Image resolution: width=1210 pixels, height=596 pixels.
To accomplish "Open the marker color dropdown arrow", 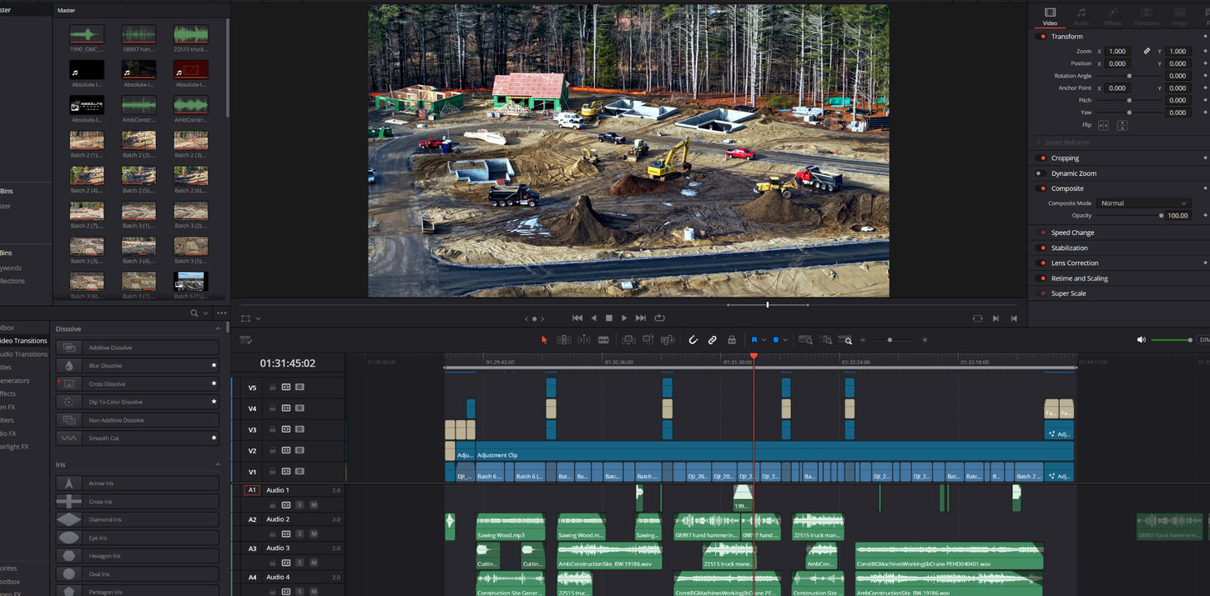I will pyautogui.click(x=785, y=340).
